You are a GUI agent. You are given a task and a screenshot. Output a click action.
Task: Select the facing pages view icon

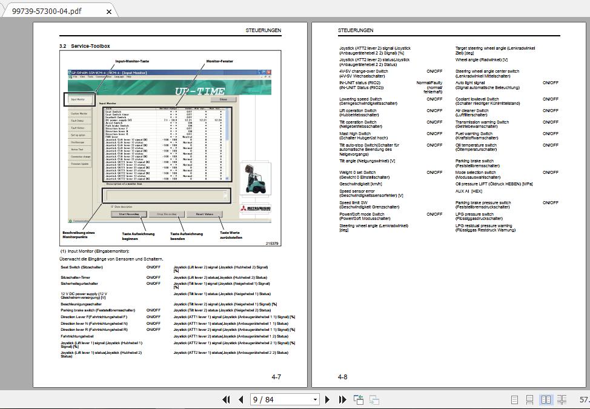point(546,400)
